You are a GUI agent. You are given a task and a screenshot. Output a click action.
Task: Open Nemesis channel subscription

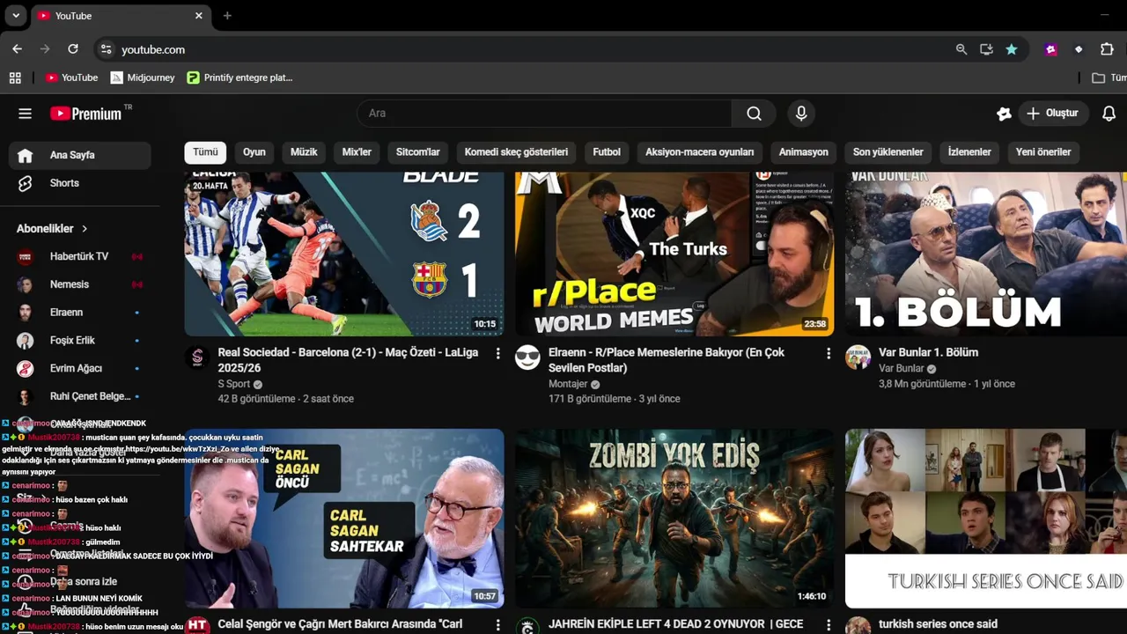80,284
